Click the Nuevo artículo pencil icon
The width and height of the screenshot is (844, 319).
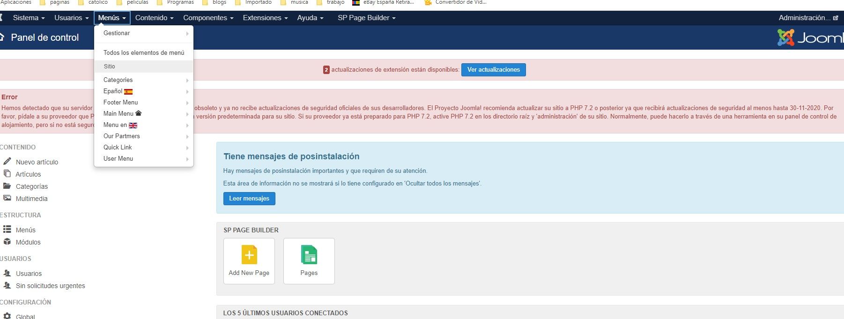7,161
